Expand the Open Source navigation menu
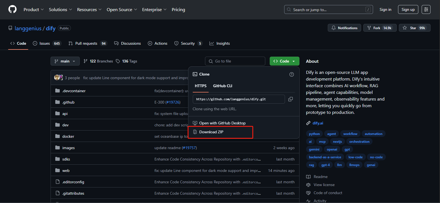440x203 pixels. [x=122, y=9]
